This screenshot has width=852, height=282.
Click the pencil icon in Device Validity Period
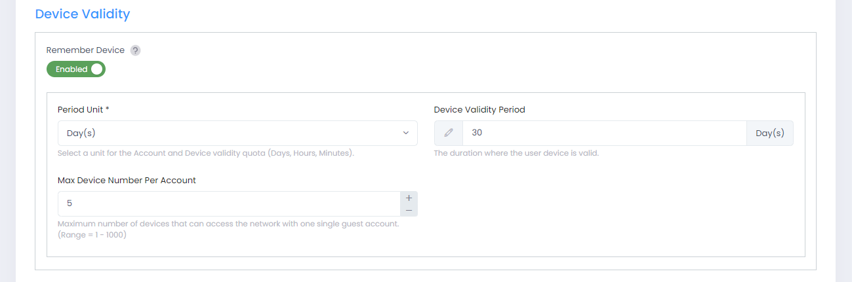pyautogui.click(x=449, y=133)
